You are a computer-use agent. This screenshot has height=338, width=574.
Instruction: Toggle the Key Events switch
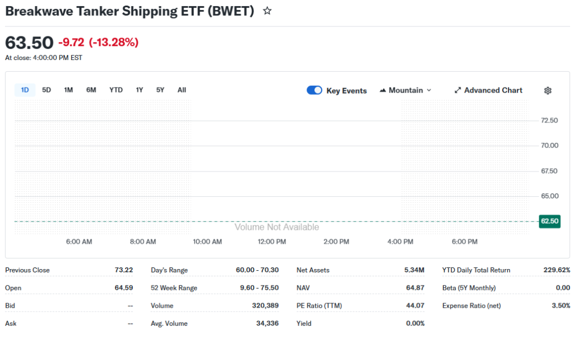tap(314, 90)
